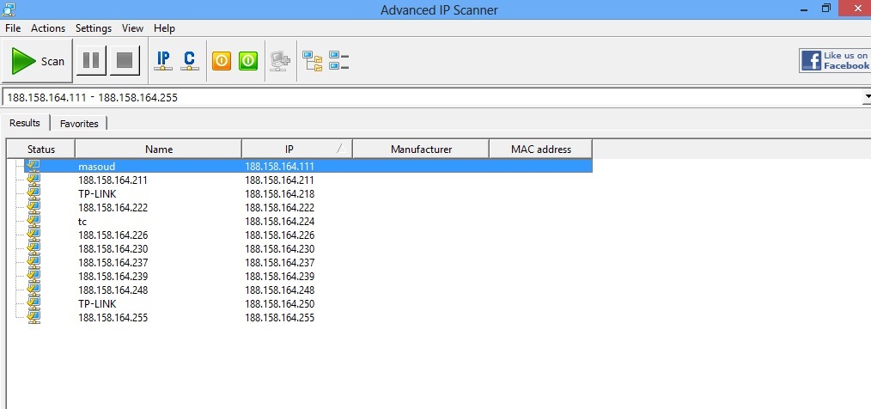Click status icon of 188.158.164.255 row
This screenshot has height=409, width=871.
pyautogui.click(x=33, y=317)
